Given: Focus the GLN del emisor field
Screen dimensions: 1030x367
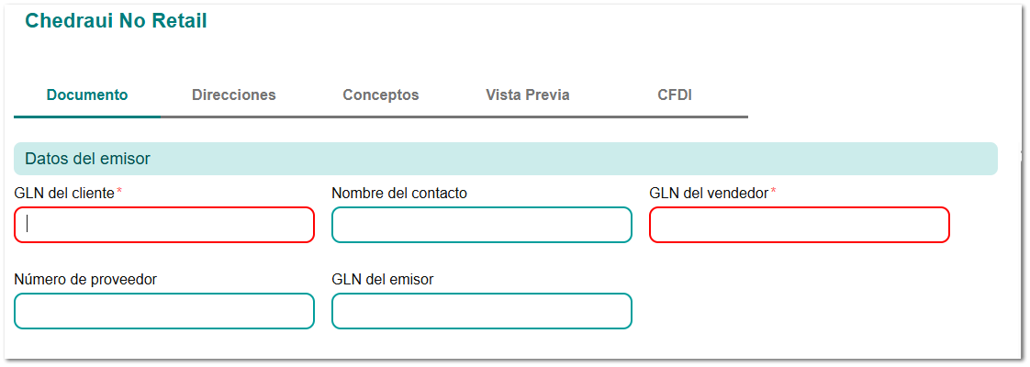Looking at the screenshot, I should (x=482, y=311).
